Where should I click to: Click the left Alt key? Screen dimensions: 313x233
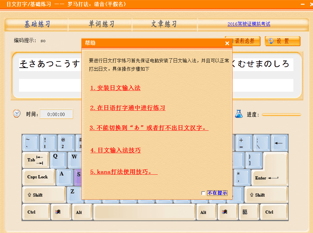point(82,212)
